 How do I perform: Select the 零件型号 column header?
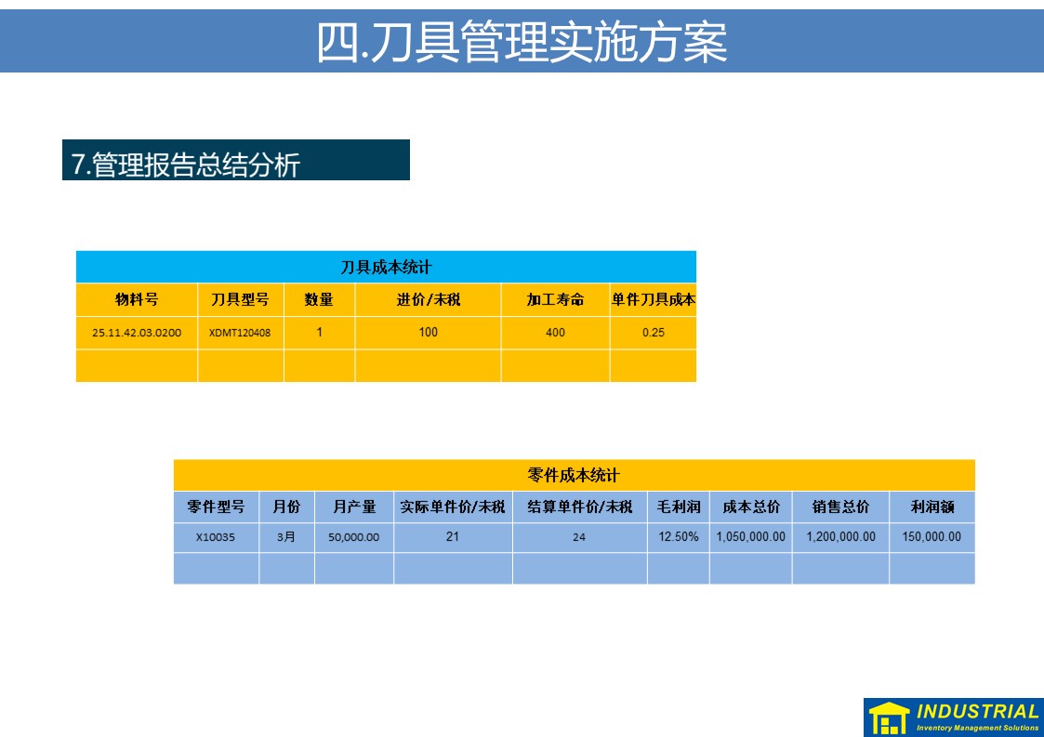[x=216, y=507]
